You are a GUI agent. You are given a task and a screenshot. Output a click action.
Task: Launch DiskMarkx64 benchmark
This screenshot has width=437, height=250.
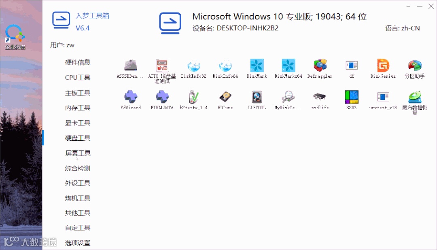(x=288, y=68)
